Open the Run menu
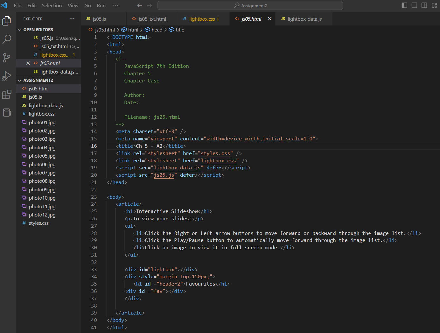The height and width of the screenshot is (333, 440). click(101, 5)
